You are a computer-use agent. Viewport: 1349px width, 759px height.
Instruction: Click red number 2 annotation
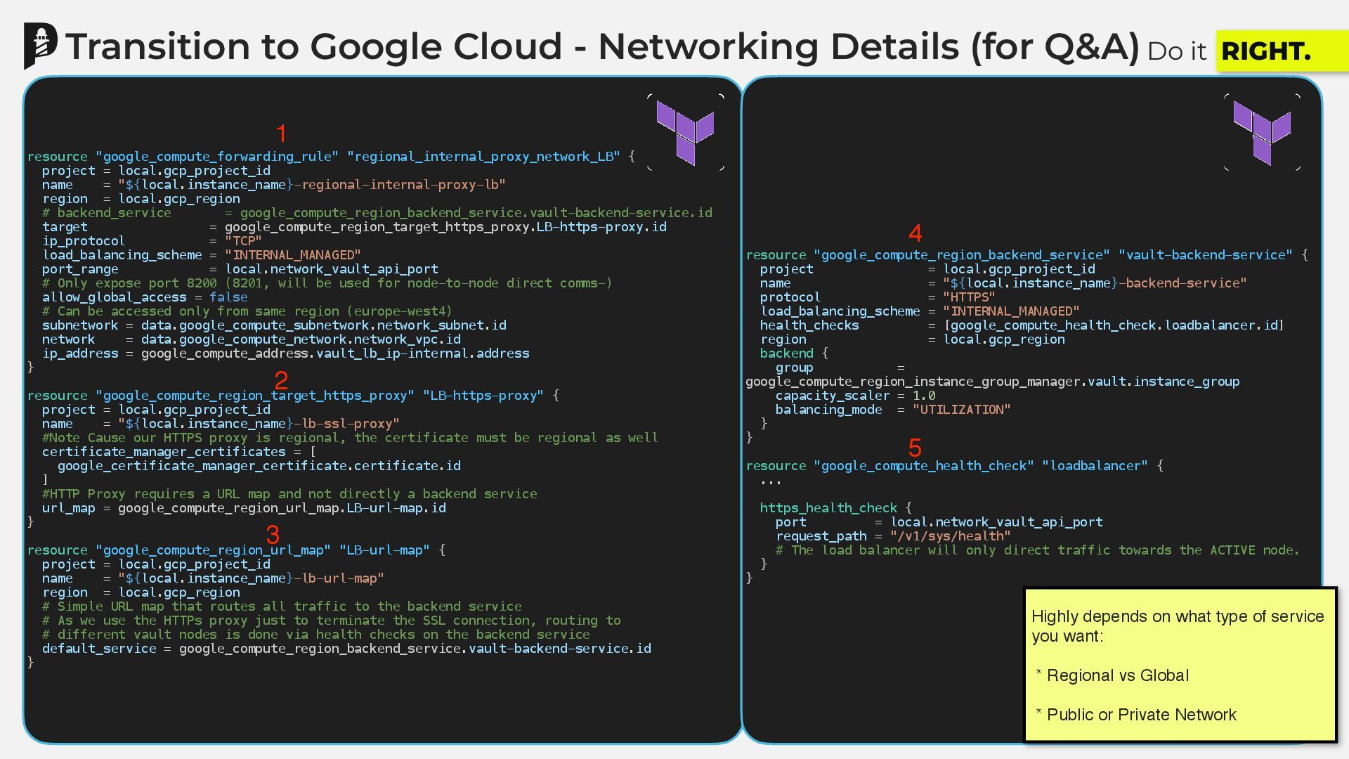[282, 380]
